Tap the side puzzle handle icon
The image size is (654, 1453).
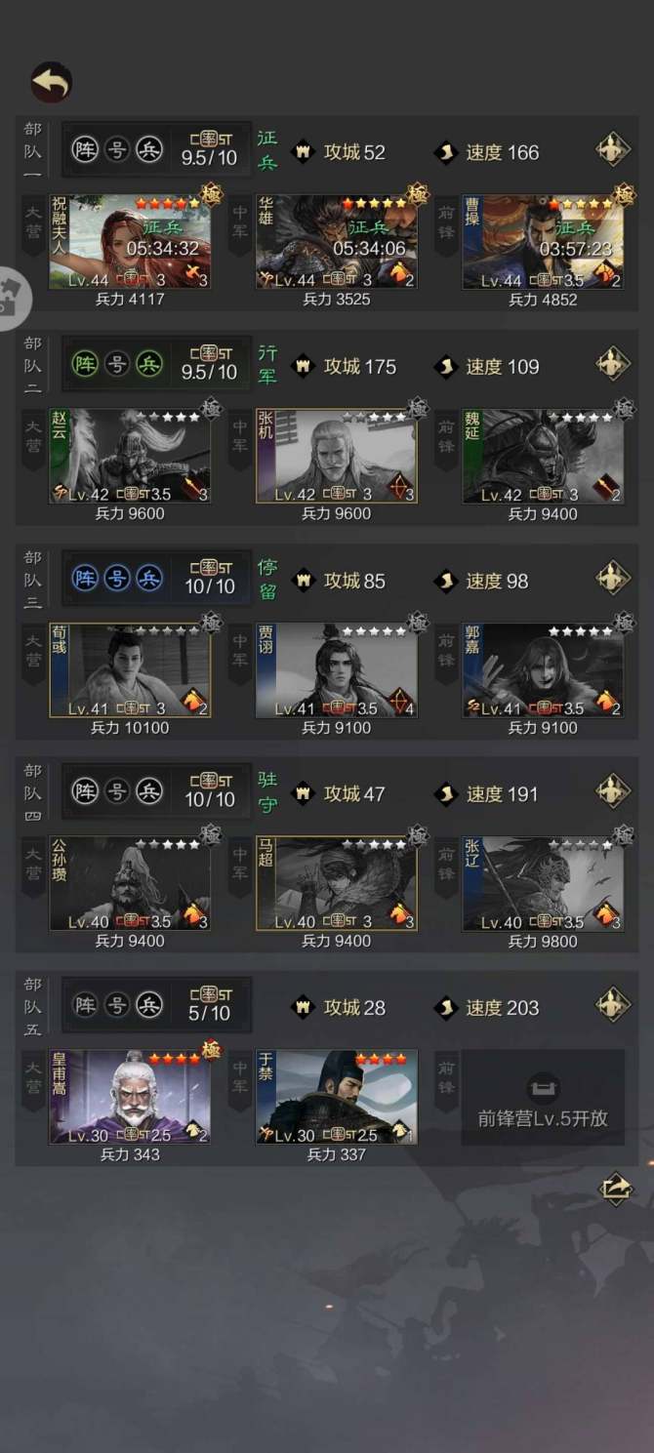tap(9, 291)
